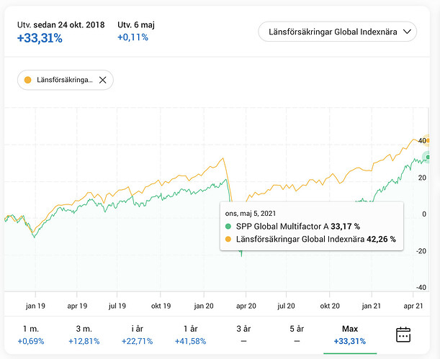Click the -40 y-axis label
Viewport: 440px width, 359px height.
421,287
